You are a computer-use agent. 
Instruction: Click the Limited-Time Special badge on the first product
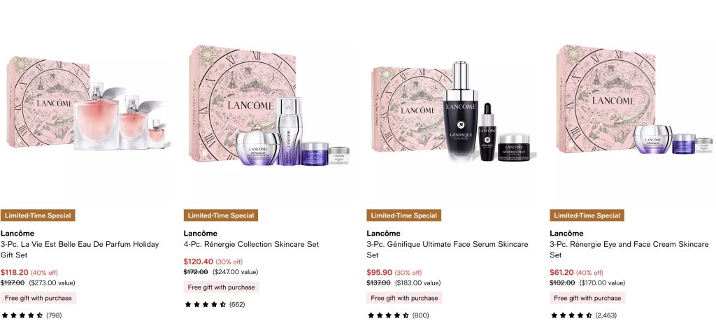38,215
